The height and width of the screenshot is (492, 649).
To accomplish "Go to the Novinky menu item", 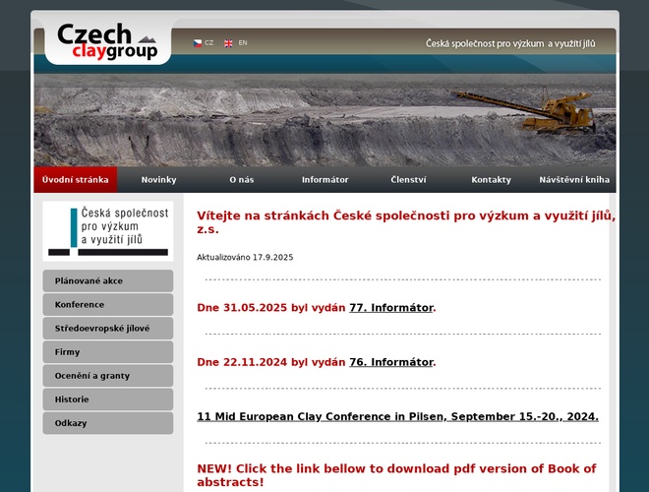I will click(158, 180).
